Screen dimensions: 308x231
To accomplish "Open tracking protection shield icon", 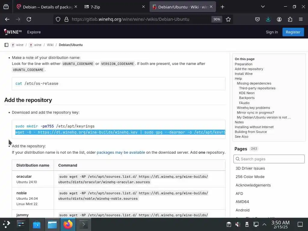I will (58, 19).
